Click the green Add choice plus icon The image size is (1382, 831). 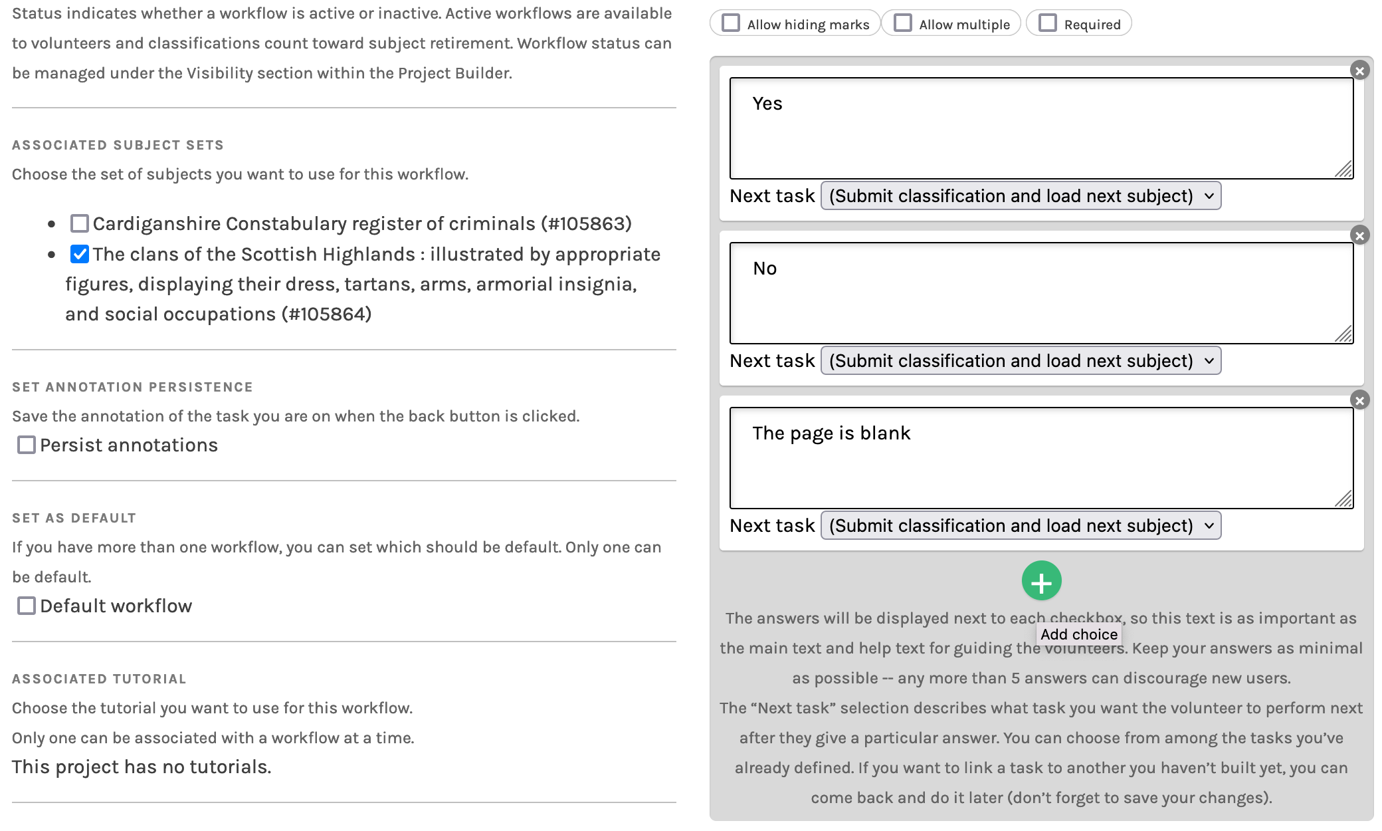point(1041,581)
